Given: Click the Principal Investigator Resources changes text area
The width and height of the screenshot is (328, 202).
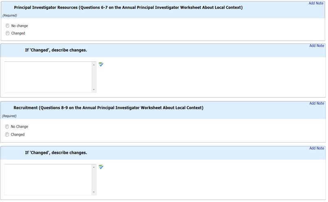Looking at the screenshot, I should [x=48, y=77].
